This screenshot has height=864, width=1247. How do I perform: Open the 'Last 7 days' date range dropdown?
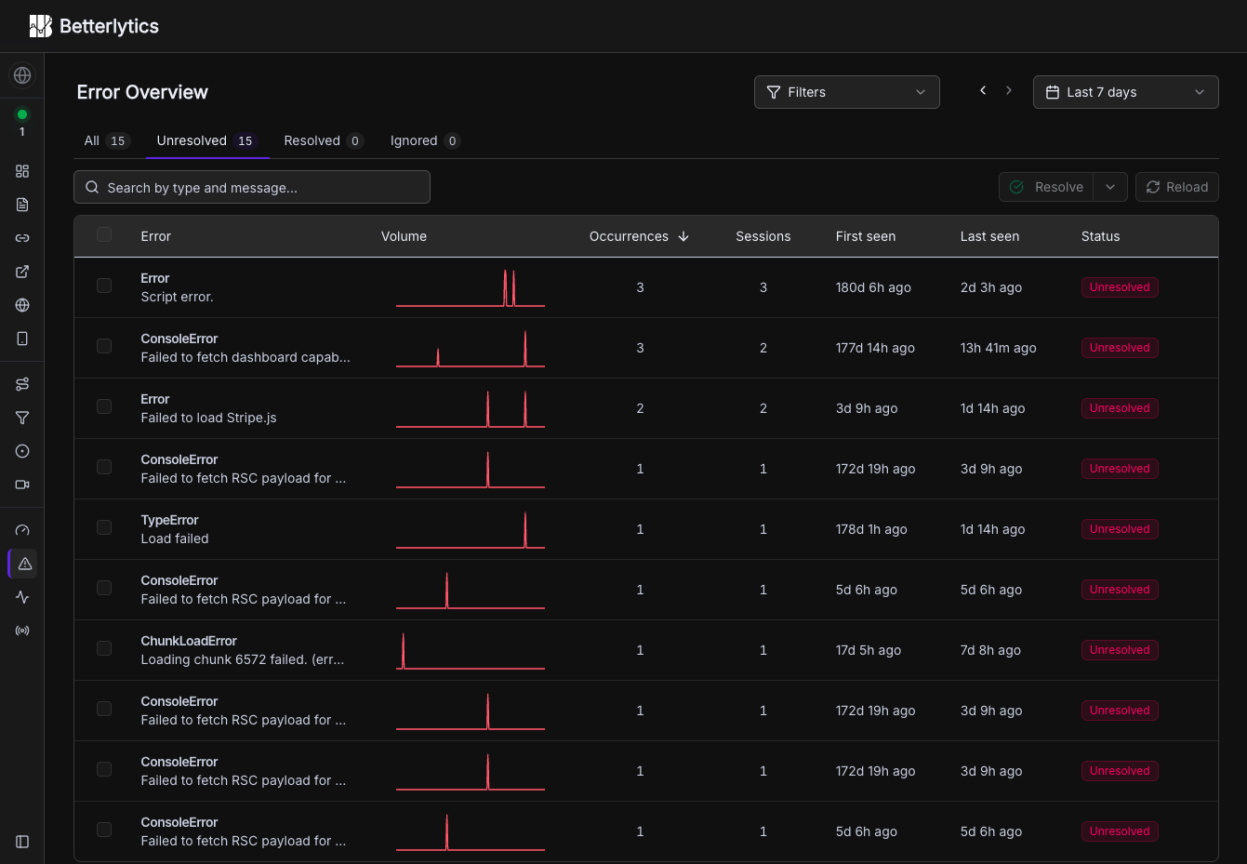point(1126,92)
